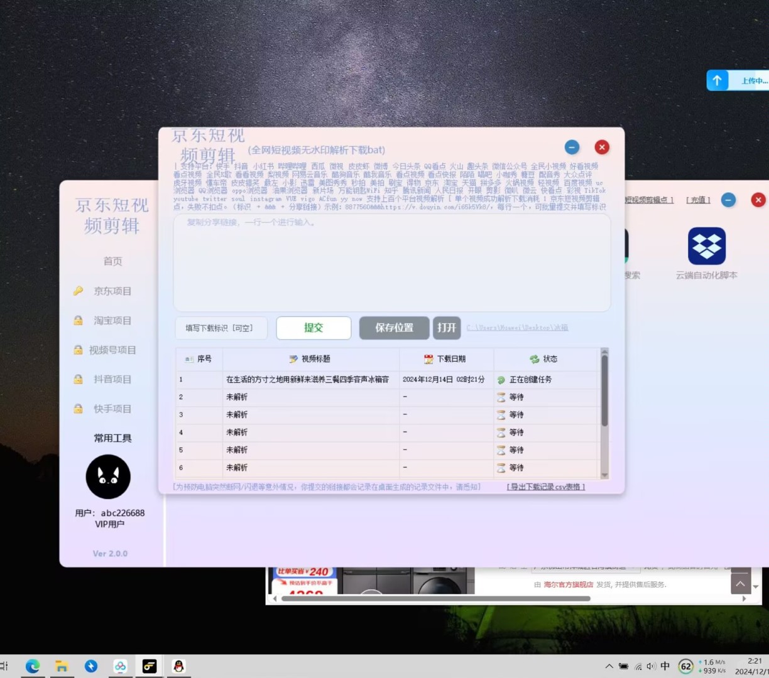
Task: Click the black and yellow taskbar app icon
Action: point(149,666)
